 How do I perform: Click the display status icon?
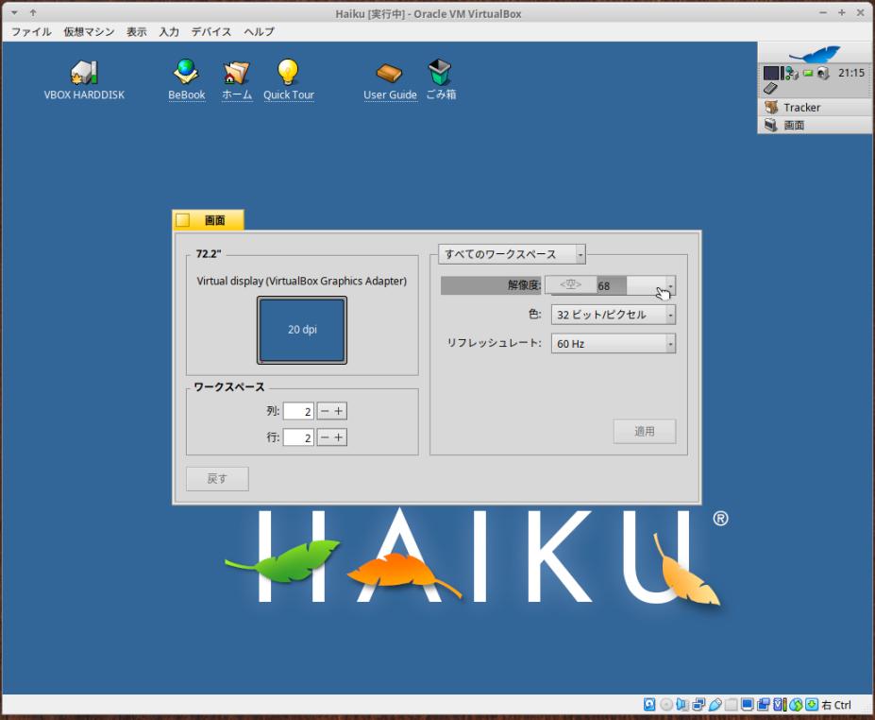(x=748, y=704)
